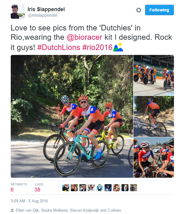This screenshot has width=185, height=214.
Task: Open Iris Slappendel's profile avatar
Action: pos(18,11)
